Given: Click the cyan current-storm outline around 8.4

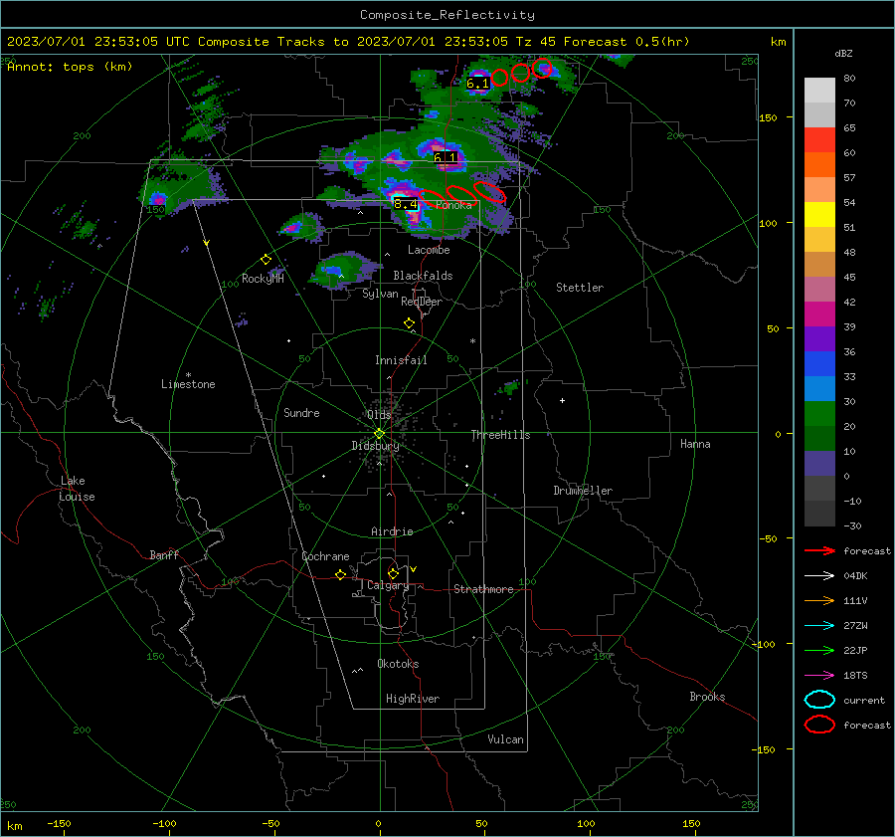Looking at the screenshot, I should [x=407, y=203].
